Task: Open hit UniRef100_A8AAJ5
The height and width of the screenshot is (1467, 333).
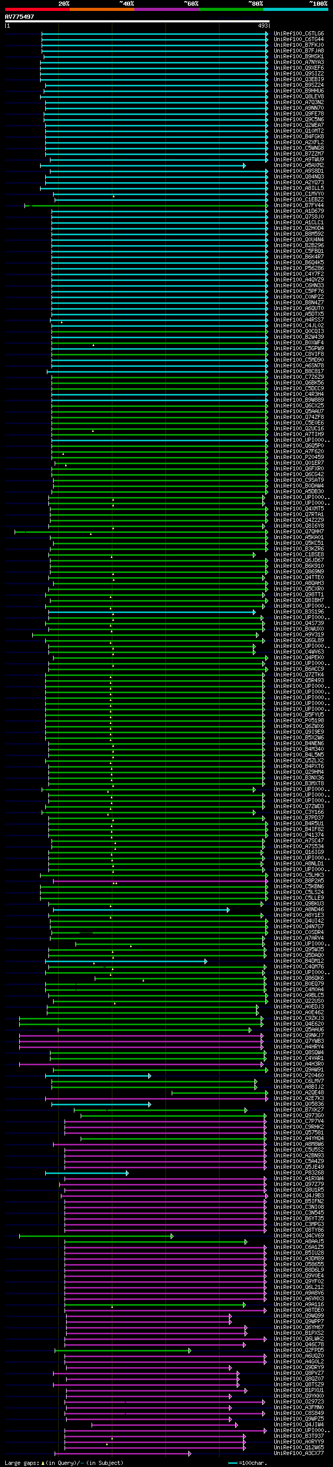Action: [298, 1242]
